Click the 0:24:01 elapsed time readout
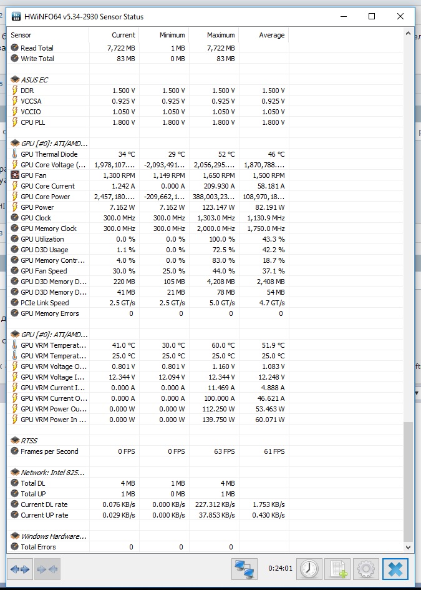The height and width of the screenshot is (590, 421). pos(281,568)
